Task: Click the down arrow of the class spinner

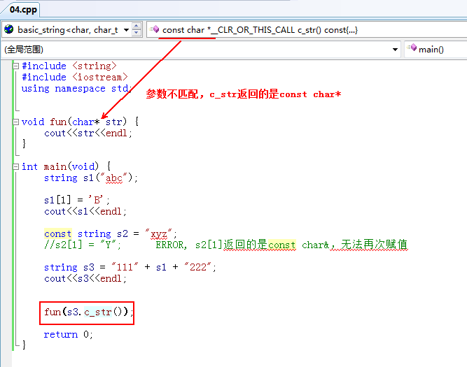Action: click(x=137, y=33)
